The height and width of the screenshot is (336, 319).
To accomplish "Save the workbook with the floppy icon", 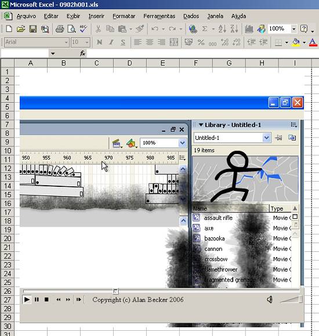I will pyautogui.click(x=33, y=28).
